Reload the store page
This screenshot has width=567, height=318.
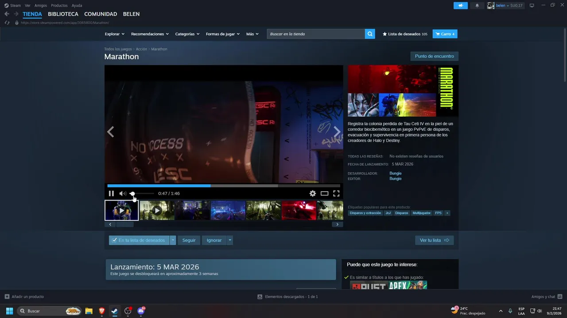7,23
